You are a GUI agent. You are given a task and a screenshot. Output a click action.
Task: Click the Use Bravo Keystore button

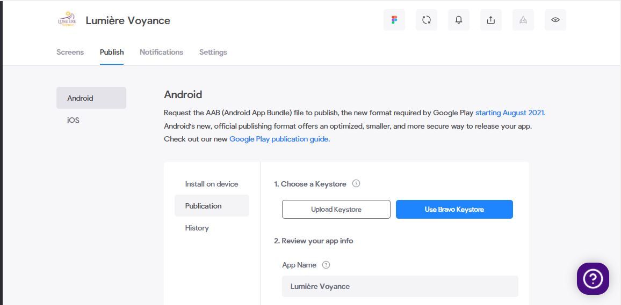pos(454,210)
